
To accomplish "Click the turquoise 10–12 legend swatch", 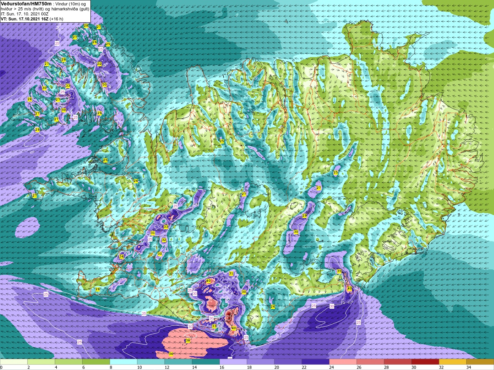I will tap(151, 362).
